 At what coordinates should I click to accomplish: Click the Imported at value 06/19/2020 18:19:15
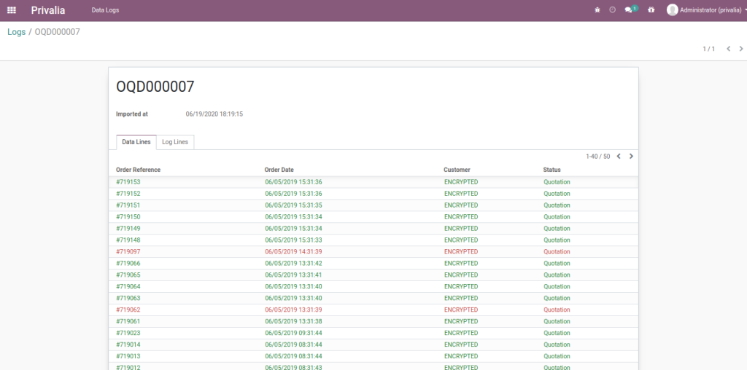214,114
